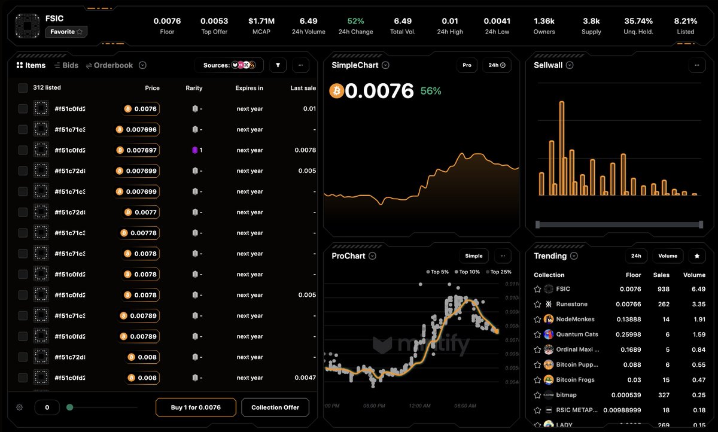
Task: Switch to the Items tab
Action: [x=31, y=65]
